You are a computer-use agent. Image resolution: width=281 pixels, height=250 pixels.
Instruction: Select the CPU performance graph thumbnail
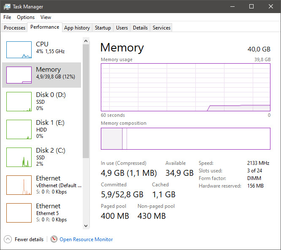(x=19, y=50)
